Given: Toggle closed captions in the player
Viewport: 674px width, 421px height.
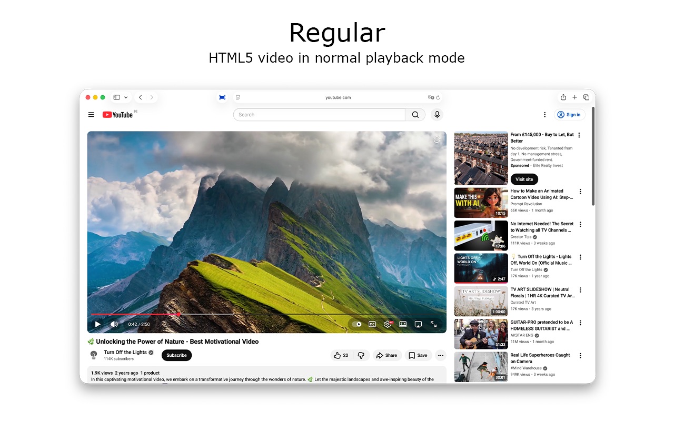Looking at the screenshot, I should point(372,324).
